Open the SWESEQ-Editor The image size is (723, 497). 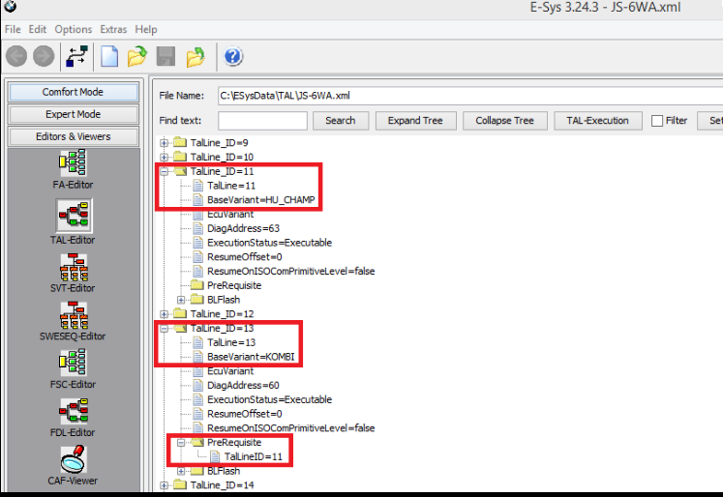74,317
